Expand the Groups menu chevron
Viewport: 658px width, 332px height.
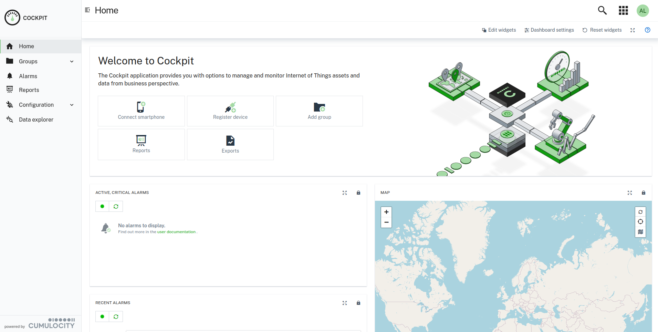[x=72, y=61]
